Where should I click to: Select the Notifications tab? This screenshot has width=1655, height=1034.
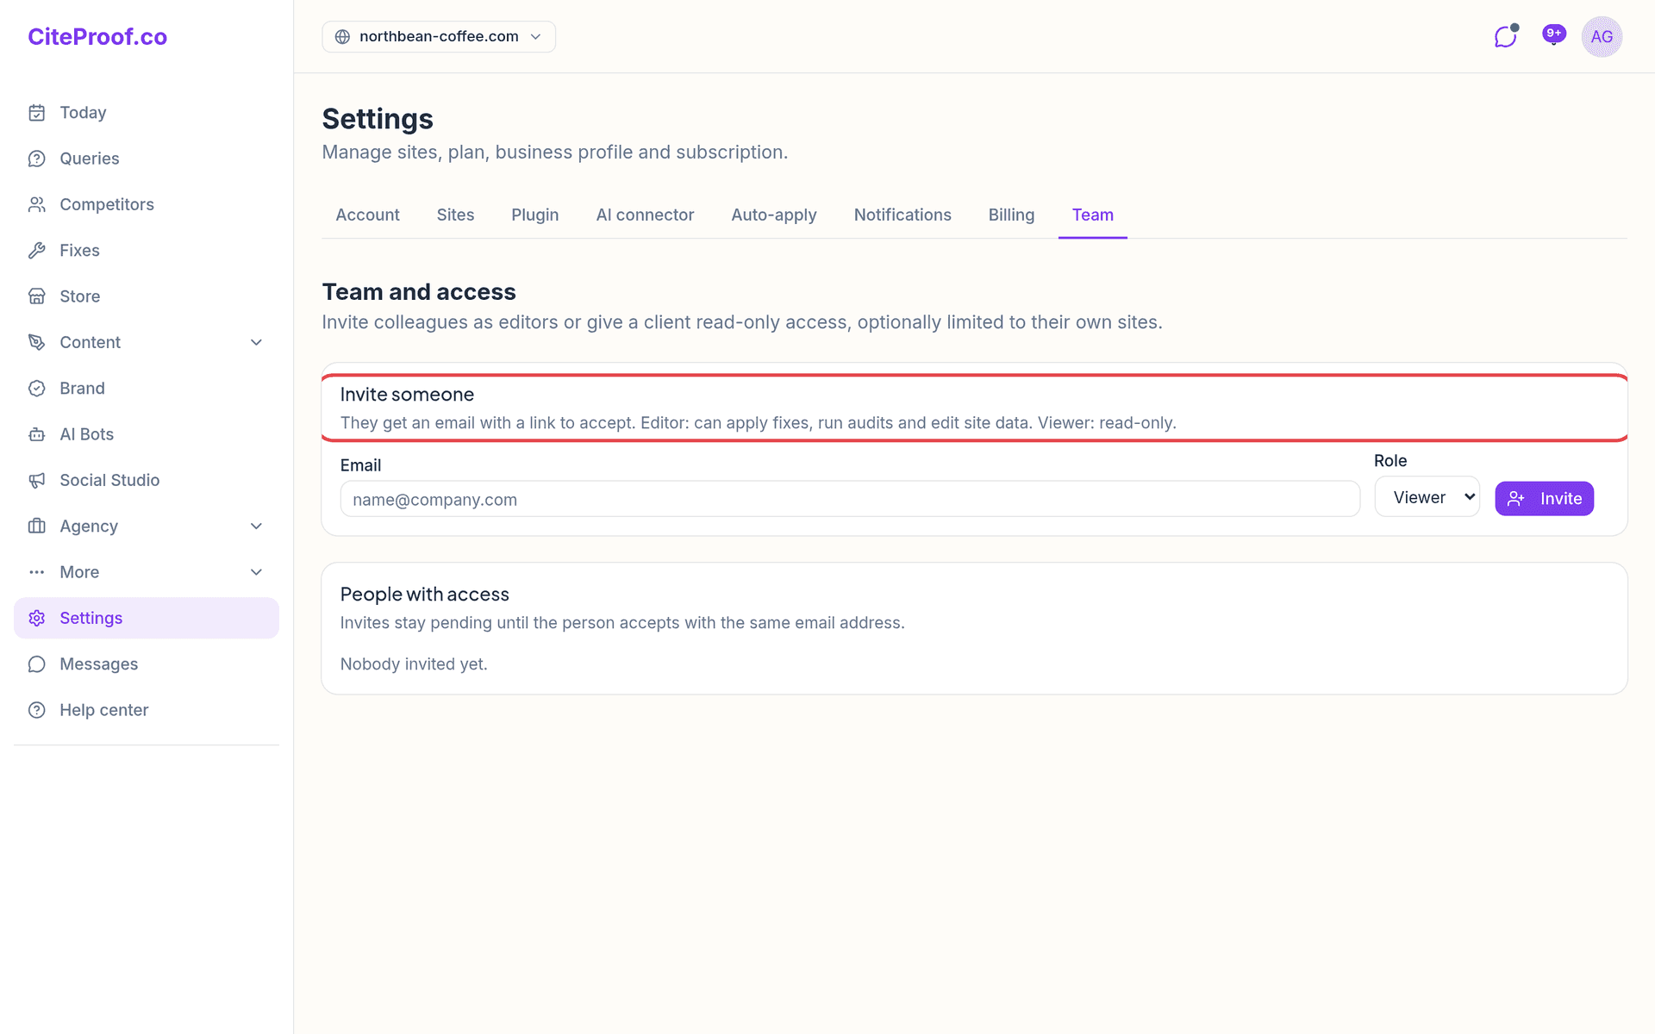point(902,215)
